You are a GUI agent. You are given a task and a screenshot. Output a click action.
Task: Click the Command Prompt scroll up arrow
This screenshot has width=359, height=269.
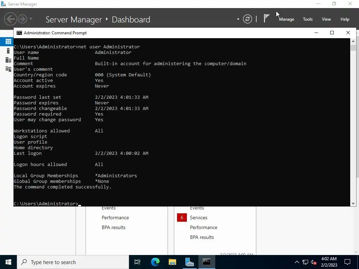[353, 41]
